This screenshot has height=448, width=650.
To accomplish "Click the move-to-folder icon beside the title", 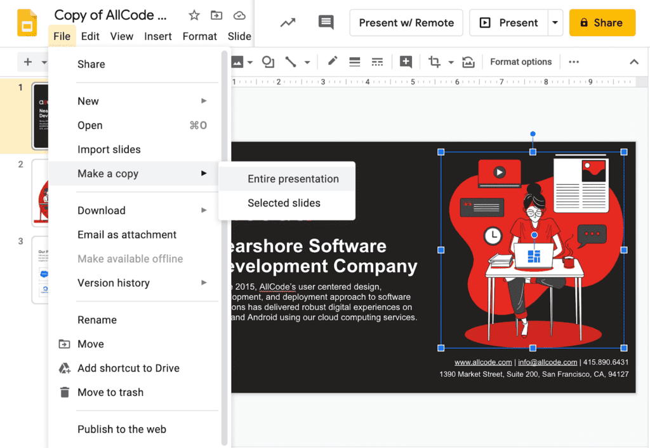I will [216, 15].
